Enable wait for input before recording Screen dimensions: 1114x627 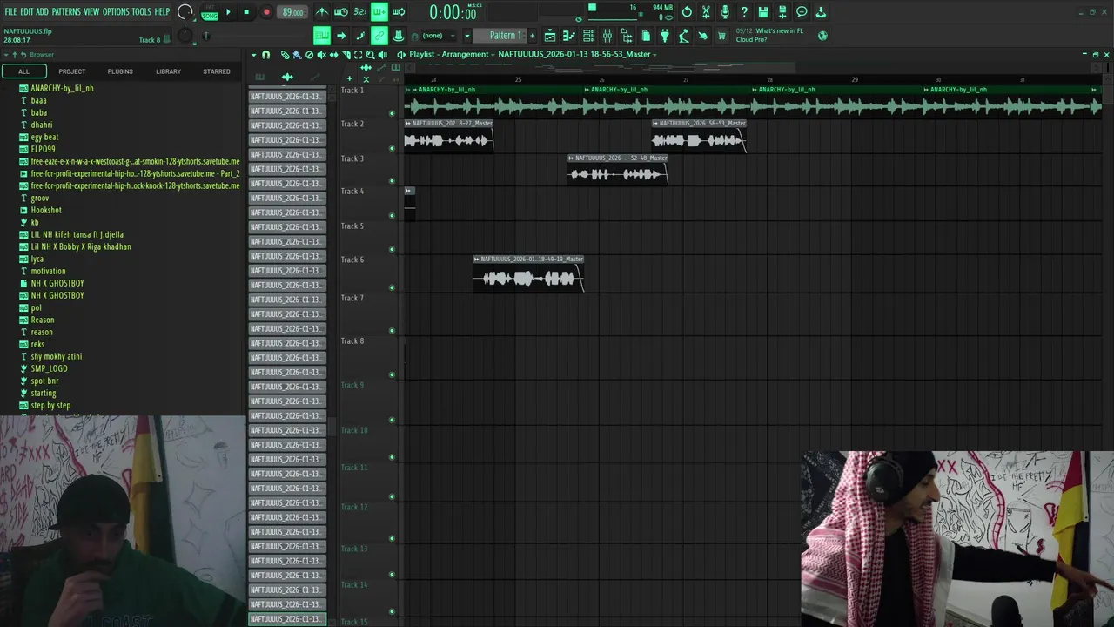tap(341, 12)
